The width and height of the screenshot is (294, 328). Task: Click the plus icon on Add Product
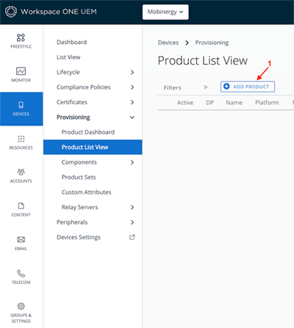click(226, 87)
